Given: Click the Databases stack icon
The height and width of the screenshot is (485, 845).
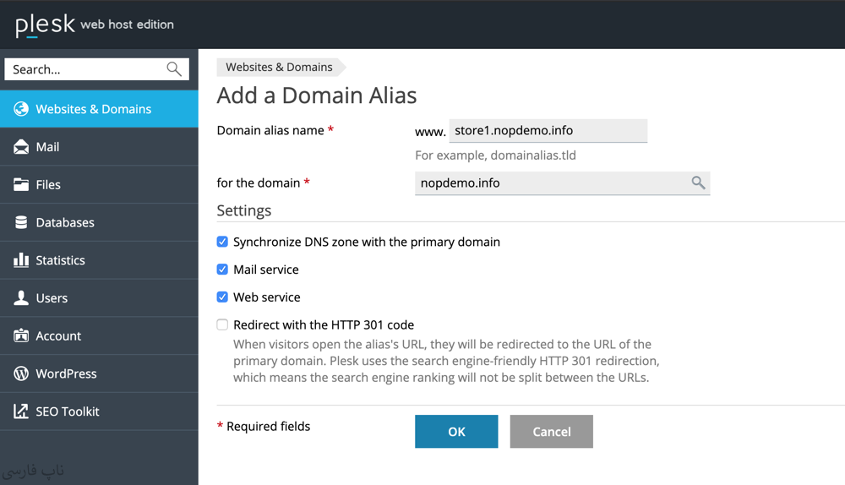Looking at the screenshot, I should click(x=21, y=223).
